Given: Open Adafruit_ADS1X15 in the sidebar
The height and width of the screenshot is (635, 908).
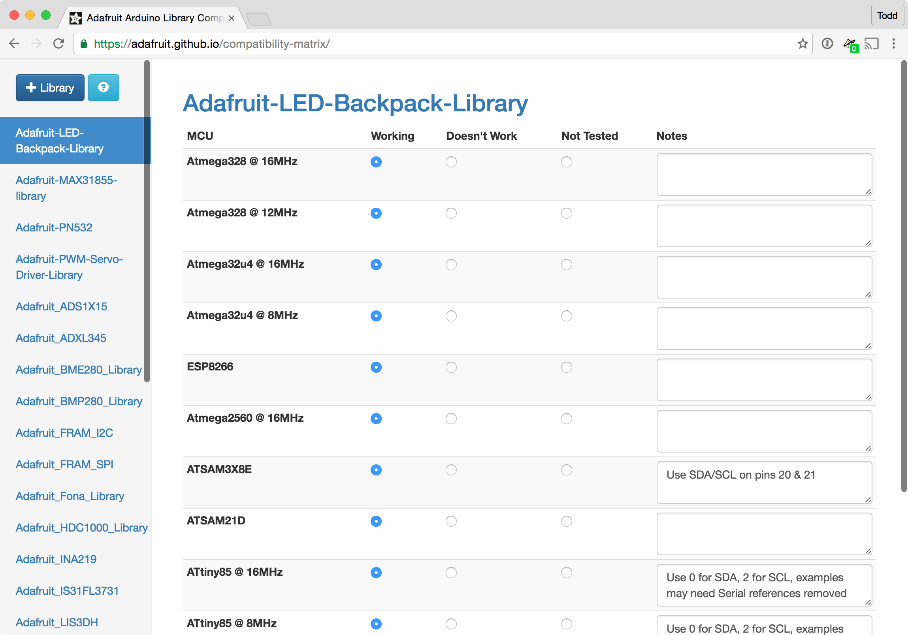Looking at the screenshot, I should (x=61, y=306).
